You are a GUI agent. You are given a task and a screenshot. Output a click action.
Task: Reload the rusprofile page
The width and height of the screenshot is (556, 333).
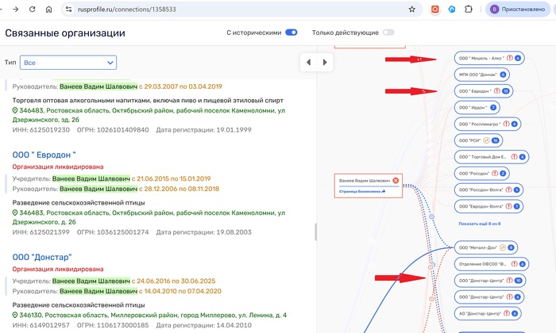(x=33, y=10)
